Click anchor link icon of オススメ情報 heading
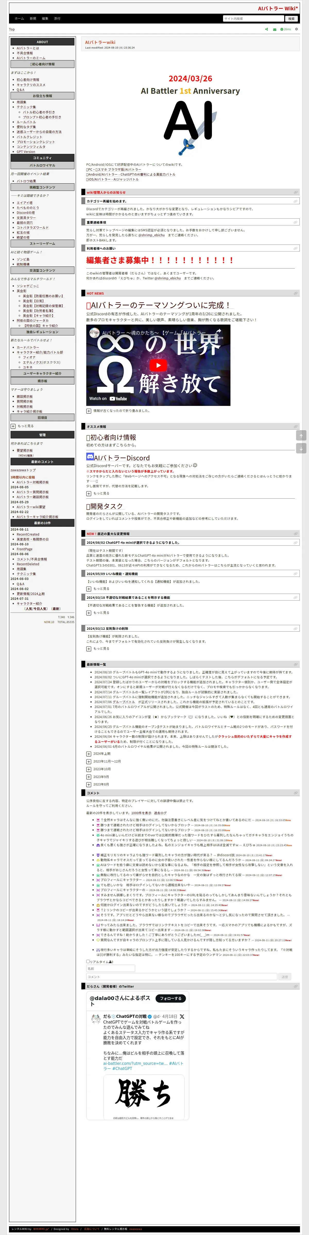309x1235 pixels. click(295, 427)
